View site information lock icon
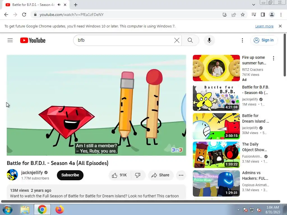Screen dimensions: 287x215 (x=35, y=15)
